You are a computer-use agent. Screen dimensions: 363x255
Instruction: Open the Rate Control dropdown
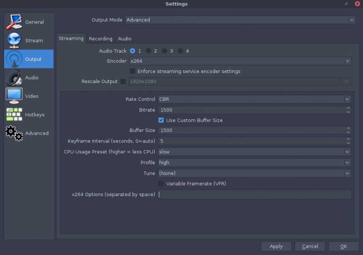[254, 99]
